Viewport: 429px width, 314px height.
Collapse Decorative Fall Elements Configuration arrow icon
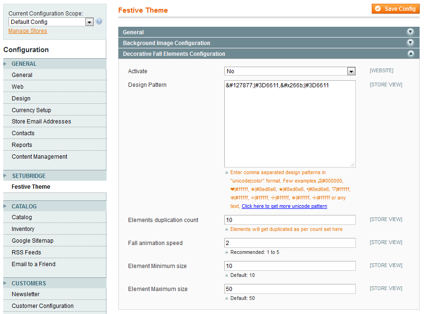pyautogui.click(x=410, y=54)
